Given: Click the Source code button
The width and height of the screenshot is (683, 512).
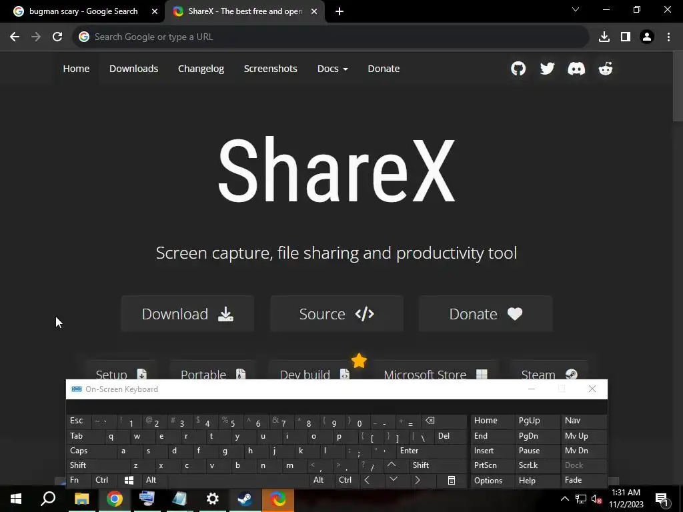Looking at the screenshot, I should (x=337, y=314).
